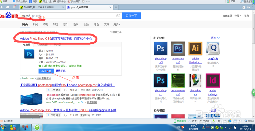255x131 pixels.
Task: Click the cloud sync icon in tab bar
Action: click(7, 7)
